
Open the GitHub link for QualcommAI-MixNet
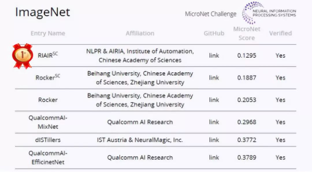[214, 122]
